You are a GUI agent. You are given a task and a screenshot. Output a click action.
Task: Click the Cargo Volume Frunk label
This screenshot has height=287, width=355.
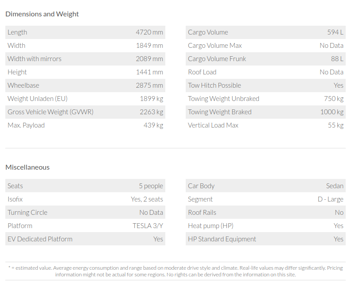217,59
